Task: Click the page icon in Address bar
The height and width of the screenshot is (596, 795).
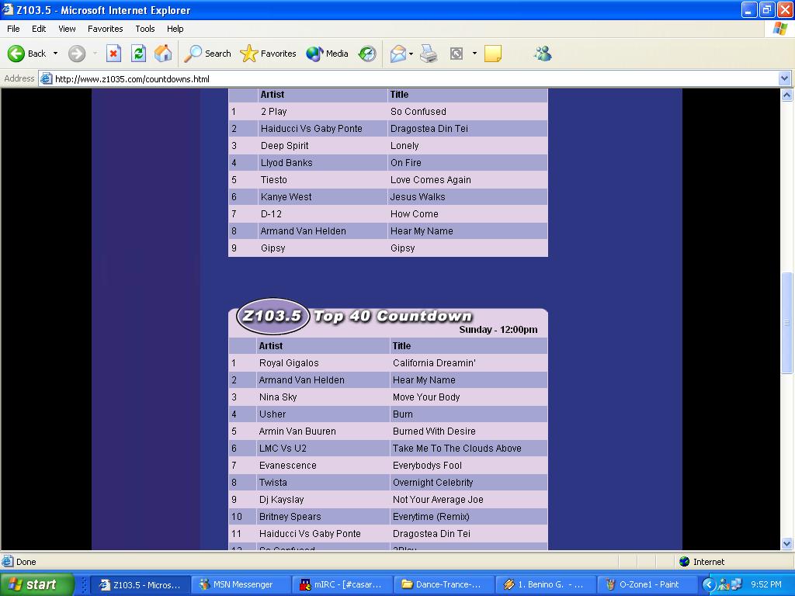Action: pyautogui.click(x=46, y=78)
